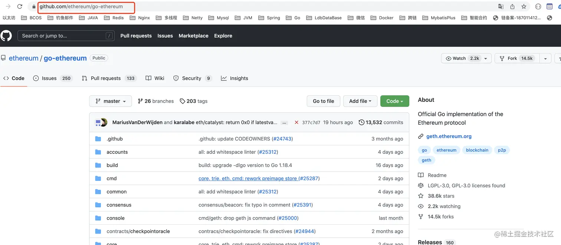Expand the Add file dropdown
This screenshot has width=561, height=245.
[360, 101]
